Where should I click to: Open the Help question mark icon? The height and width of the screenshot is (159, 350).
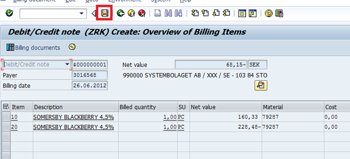[269, 14]
